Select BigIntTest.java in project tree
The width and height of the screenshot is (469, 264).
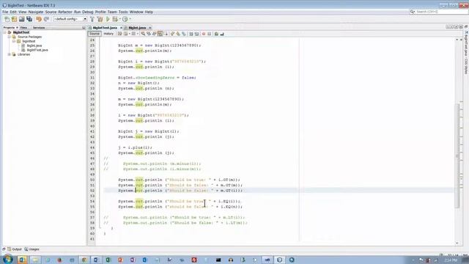click(37, 50)
